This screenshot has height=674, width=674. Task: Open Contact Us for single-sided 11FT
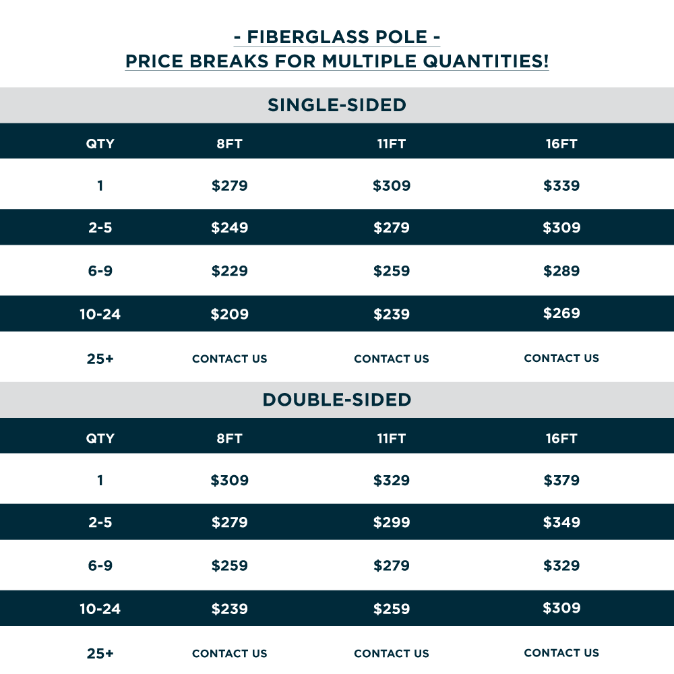click(392, 359)
